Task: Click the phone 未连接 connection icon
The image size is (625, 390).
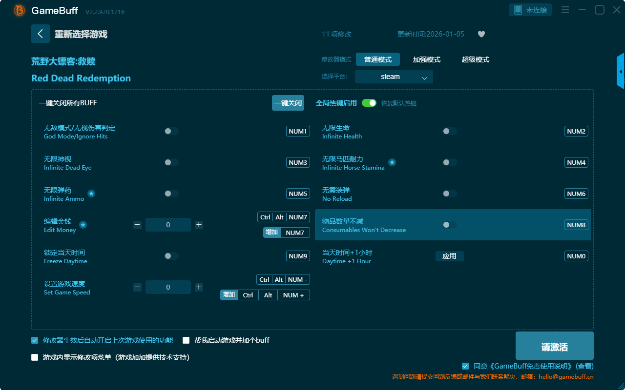Action: [518, 10]
